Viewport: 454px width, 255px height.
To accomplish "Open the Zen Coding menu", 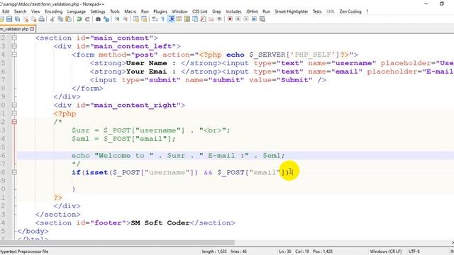I will (350, 11).
